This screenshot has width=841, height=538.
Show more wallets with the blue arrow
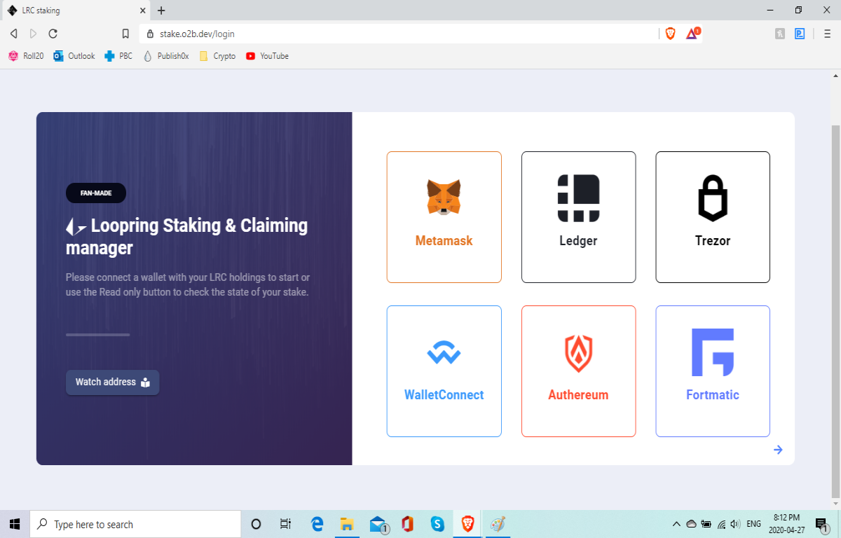[x=778, y=450]
